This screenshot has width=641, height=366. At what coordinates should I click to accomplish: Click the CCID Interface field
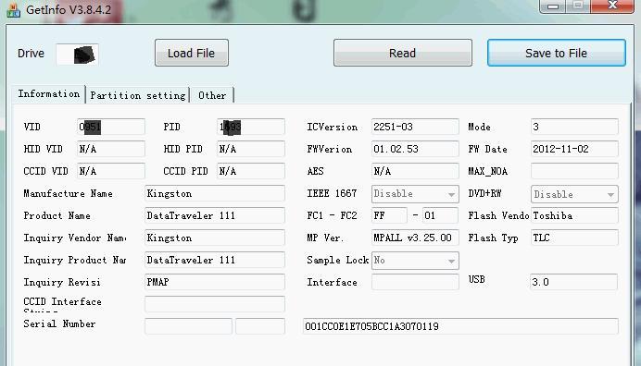tap(215, 304)
